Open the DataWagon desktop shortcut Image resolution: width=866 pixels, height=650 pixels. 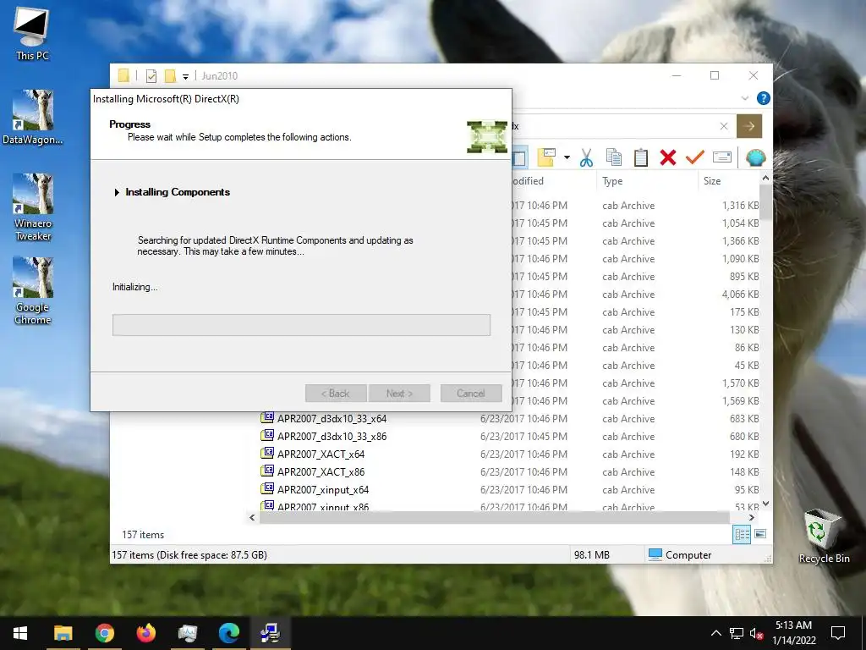pos(32,117)
